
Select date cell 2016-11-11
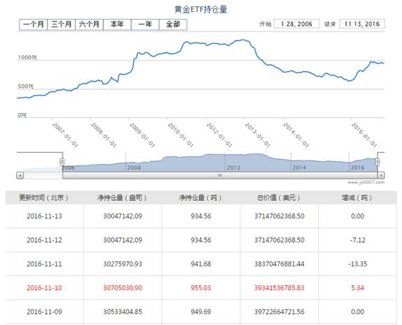45,264
